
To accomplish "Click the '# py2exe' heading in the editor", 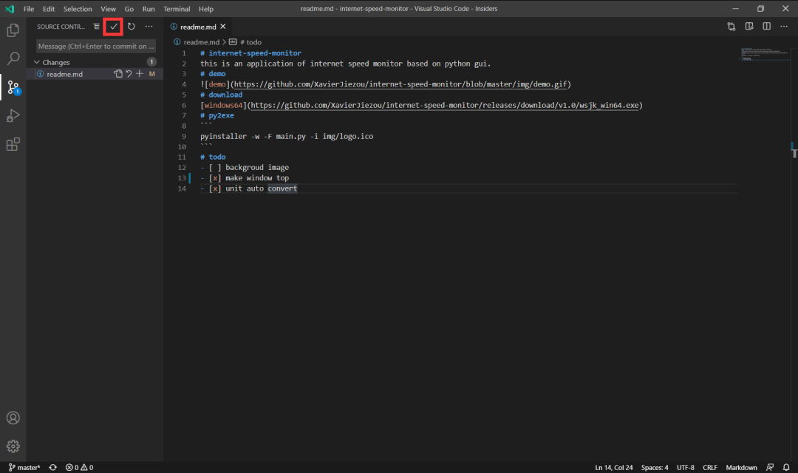I will click(x=217, y=115).
